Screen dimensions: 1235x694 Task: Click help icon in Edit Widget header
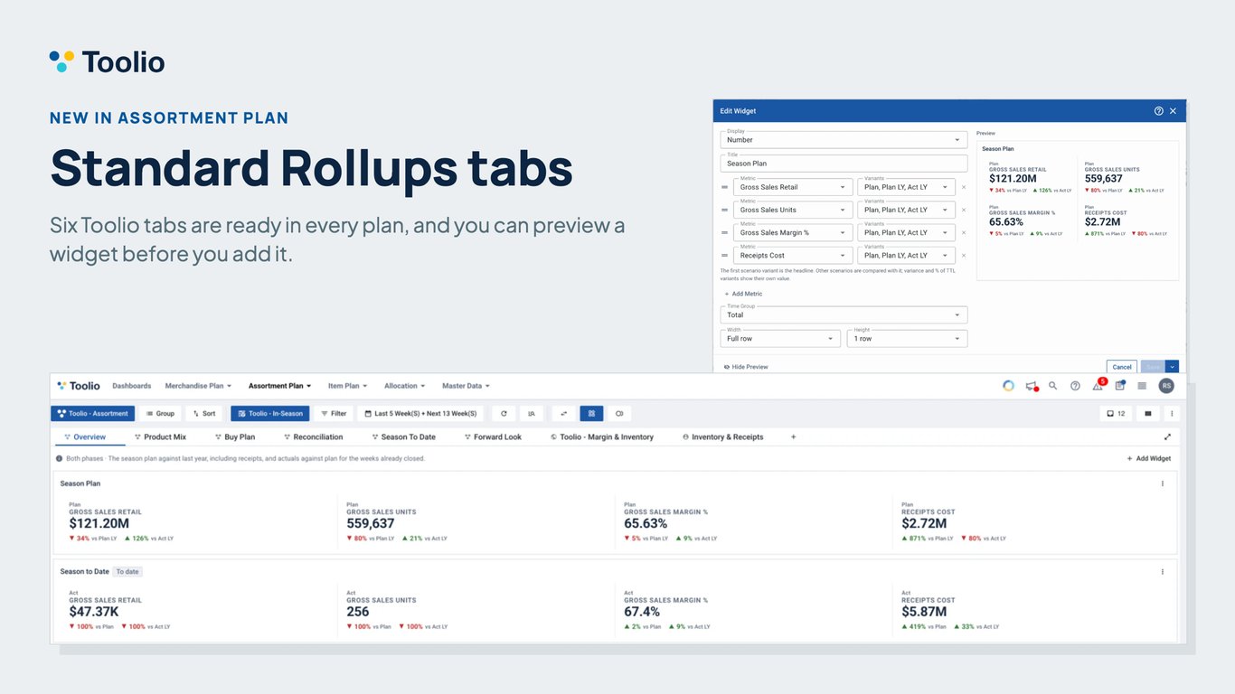[1159, 111]
